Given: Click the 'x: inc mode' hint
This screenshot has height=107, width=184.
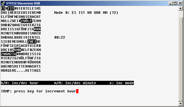Looking at the screenshot, I should pos(122,83).
